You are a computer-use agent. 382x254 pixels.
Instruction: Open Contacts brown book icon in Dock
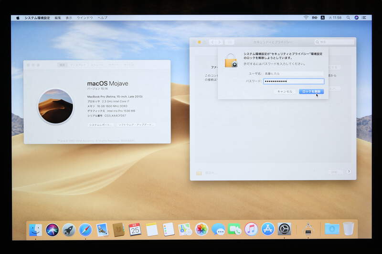(x=118, y=230)
